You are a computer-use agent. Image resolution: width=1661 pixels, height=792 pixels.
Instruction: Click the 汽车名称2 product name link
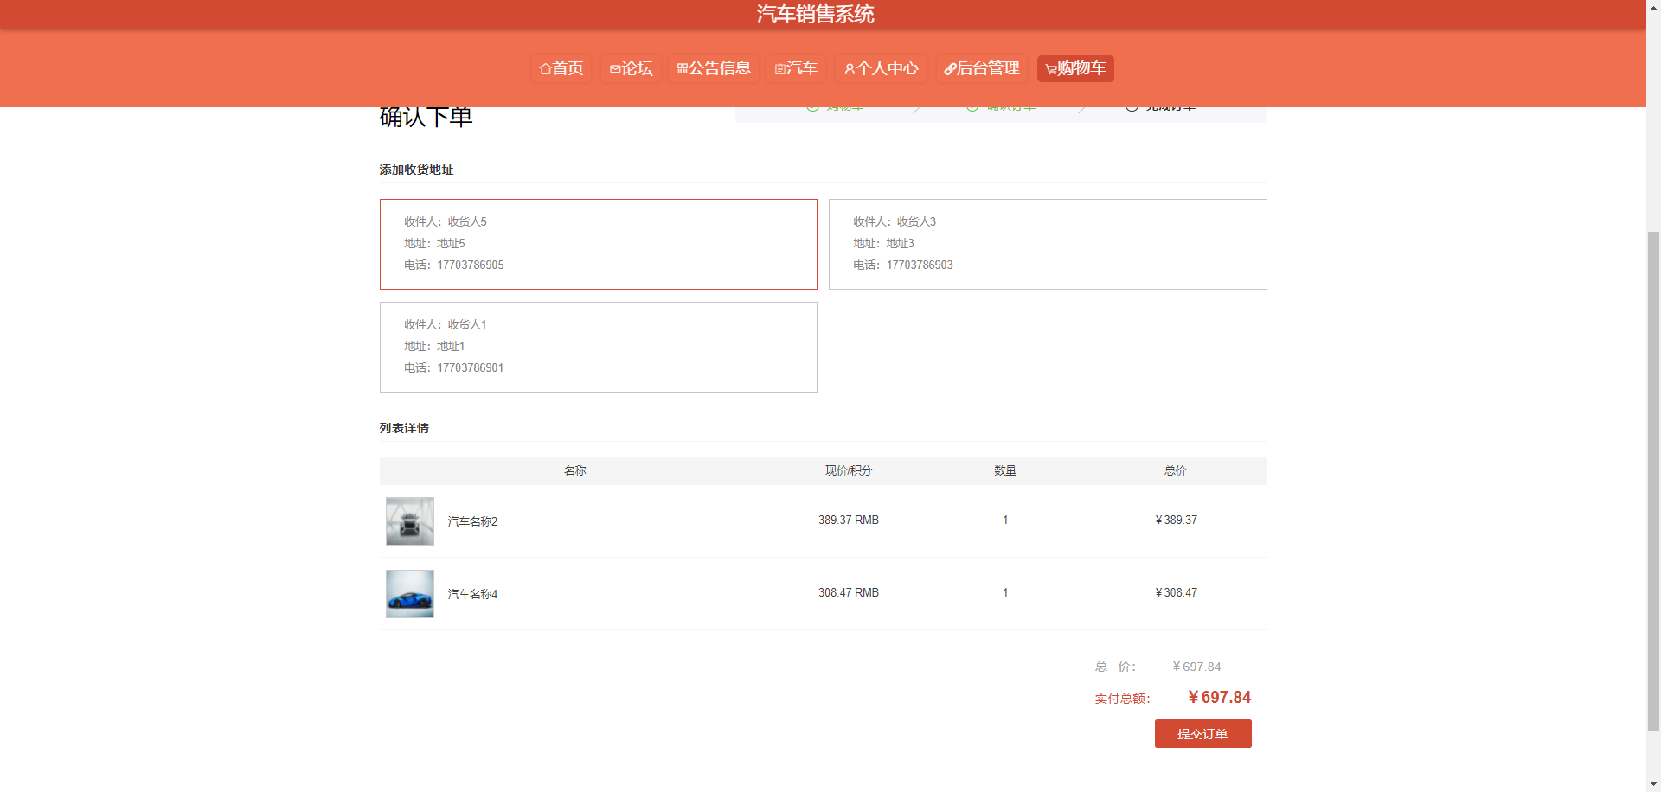[x=472, y=521]
